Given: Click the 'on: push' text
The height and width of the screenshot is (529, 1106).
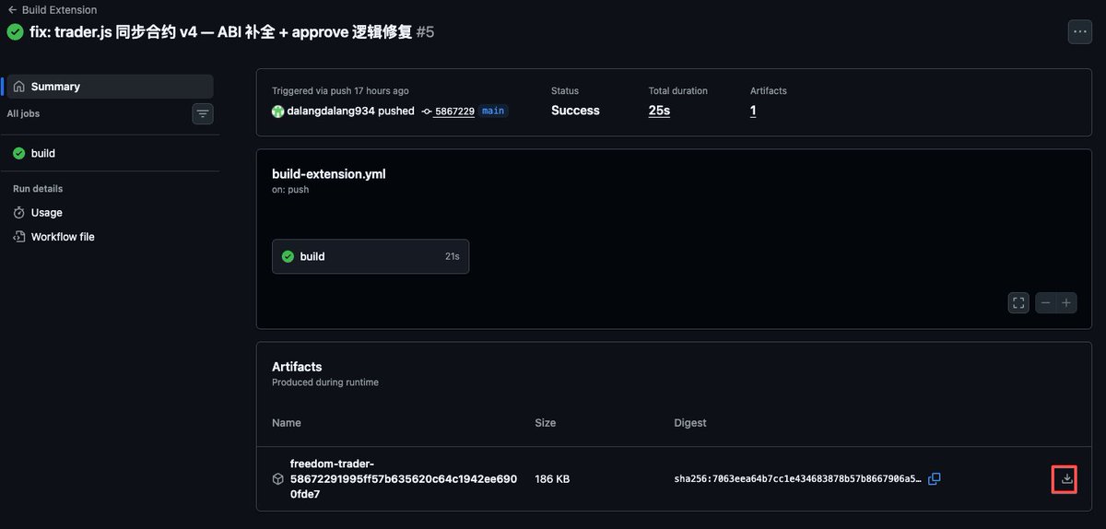Looking at the screenshot, I should 290,190.
